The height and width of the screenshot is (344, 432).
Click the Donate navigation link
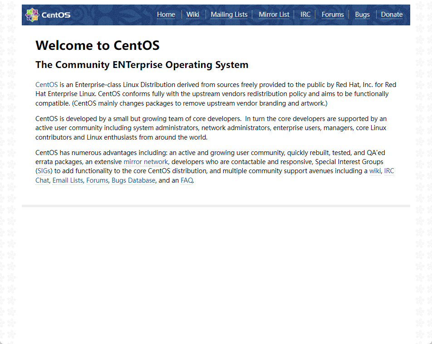pyautogui.click(x=392, y=15)
